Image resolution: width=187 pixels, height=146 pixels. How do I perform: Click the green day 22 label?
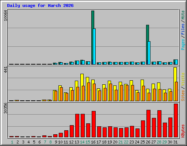pos(126,142)
